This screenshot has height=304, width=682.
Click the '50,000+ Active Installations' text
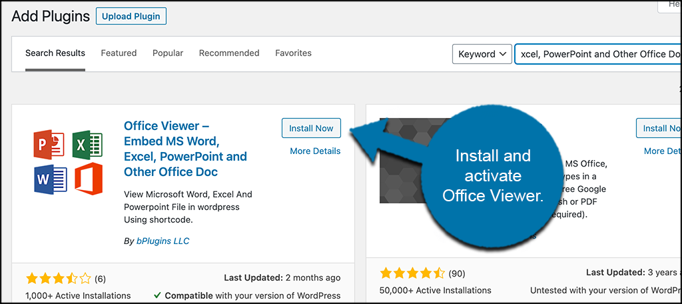click(436, 291)
